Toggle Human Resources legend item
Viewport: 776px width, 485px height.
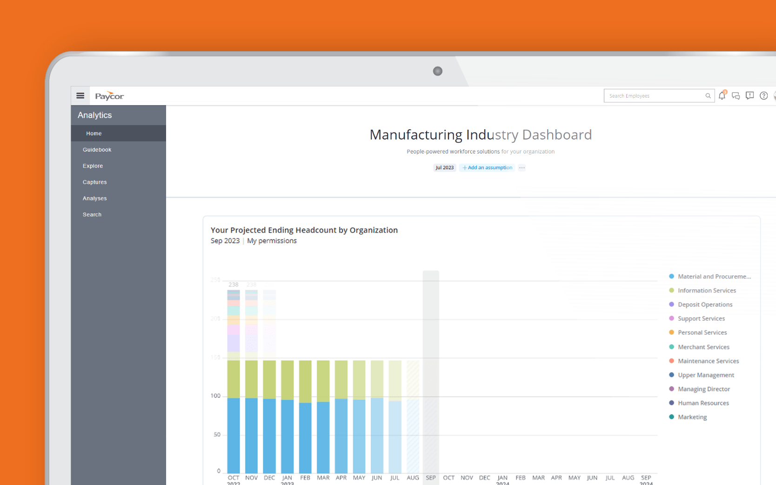pyautogui.click(x=699, y=403)
